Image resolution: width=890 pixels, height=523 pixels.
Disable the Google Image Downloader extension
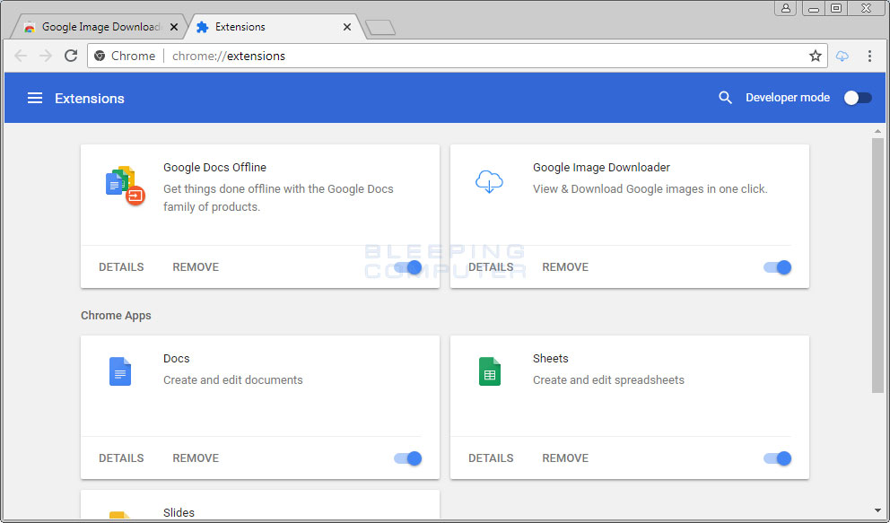point(777,267)
